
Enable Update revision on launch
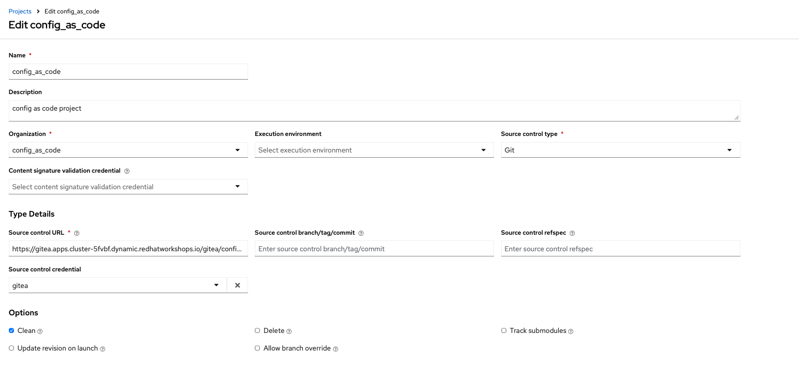11,348
